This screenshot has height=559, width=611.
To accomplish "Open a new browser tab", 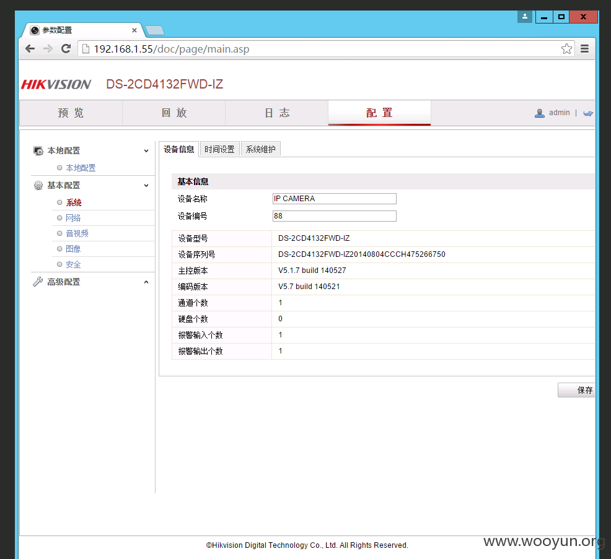I will (155, 30).
